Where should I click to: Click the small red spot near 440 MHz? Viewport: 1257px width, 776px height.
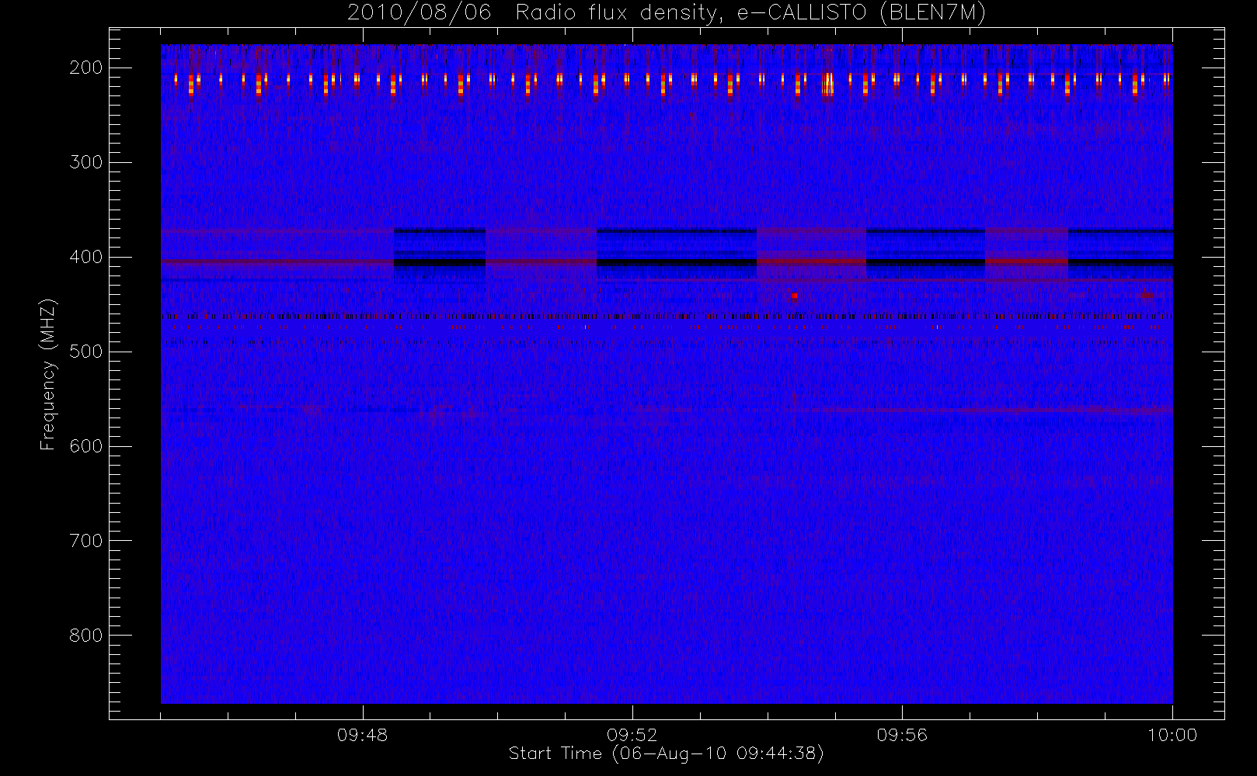click(x=794, y=296)
